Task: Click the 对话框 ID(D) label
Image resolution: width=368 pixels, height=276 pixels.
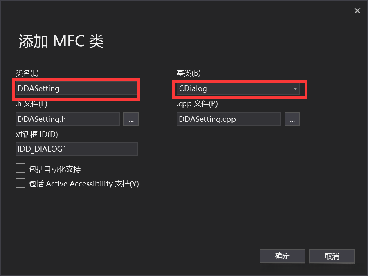Action: [37, 134]
